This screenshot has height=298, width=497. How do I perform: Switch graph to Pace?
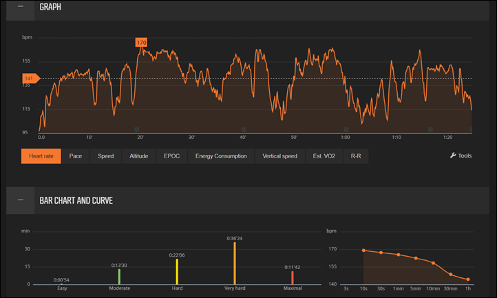(76, 156)
